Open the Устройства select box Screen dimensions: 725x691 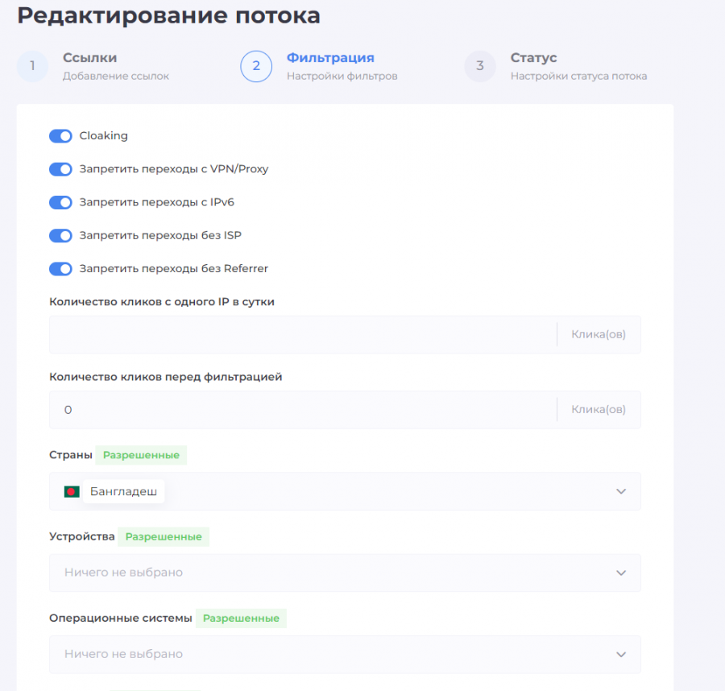(345, 573)
